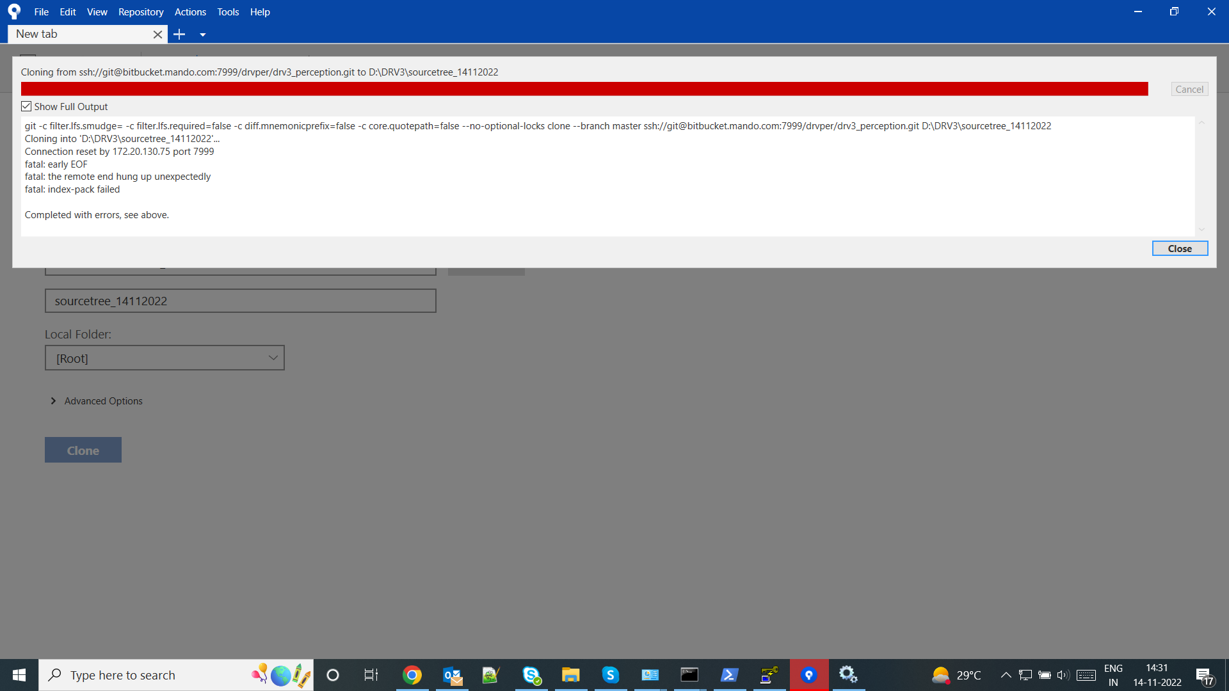The height and width of the screenshot is (691, 1229).
Task: Open File Explorer from taskbar
Action: tap(570, 675)
